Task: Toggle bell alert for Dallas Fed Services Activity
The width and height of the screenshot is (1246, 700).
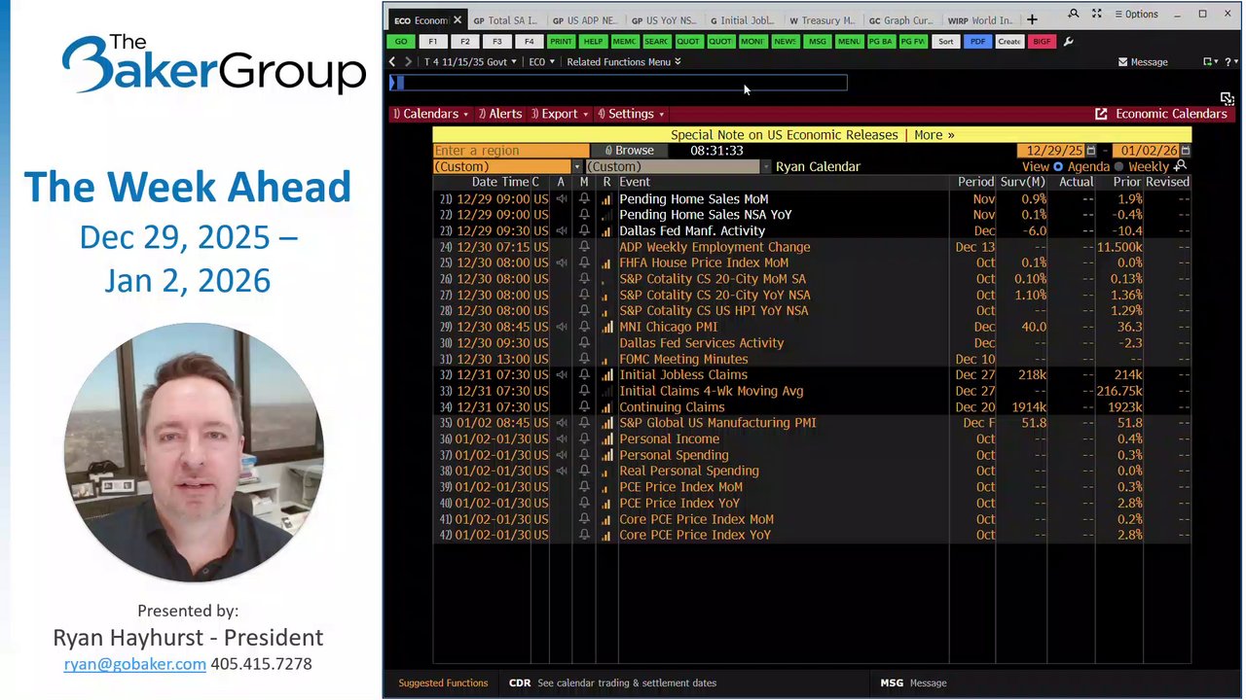Action: pyautogui.click(x=584, y=343)
